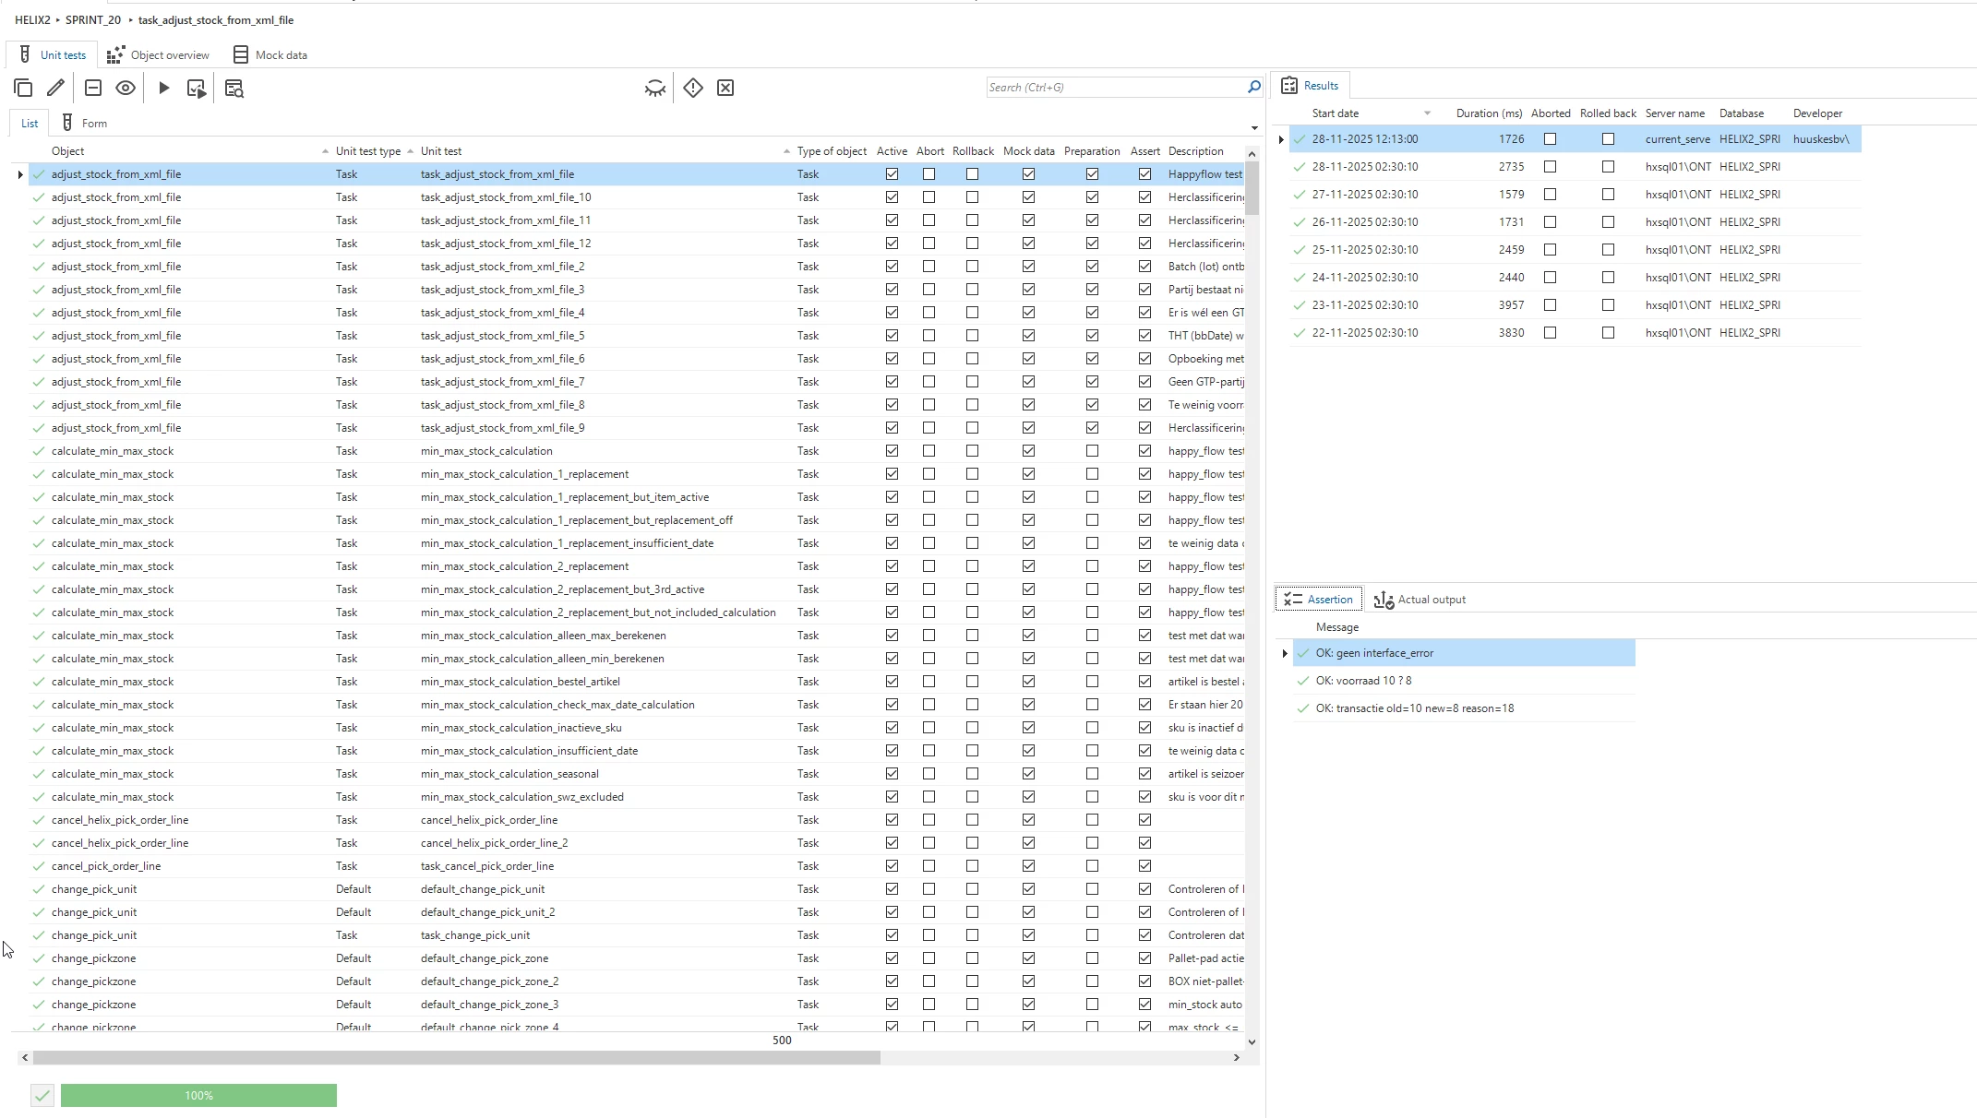Click the diamond warning icon

(693, 88)
